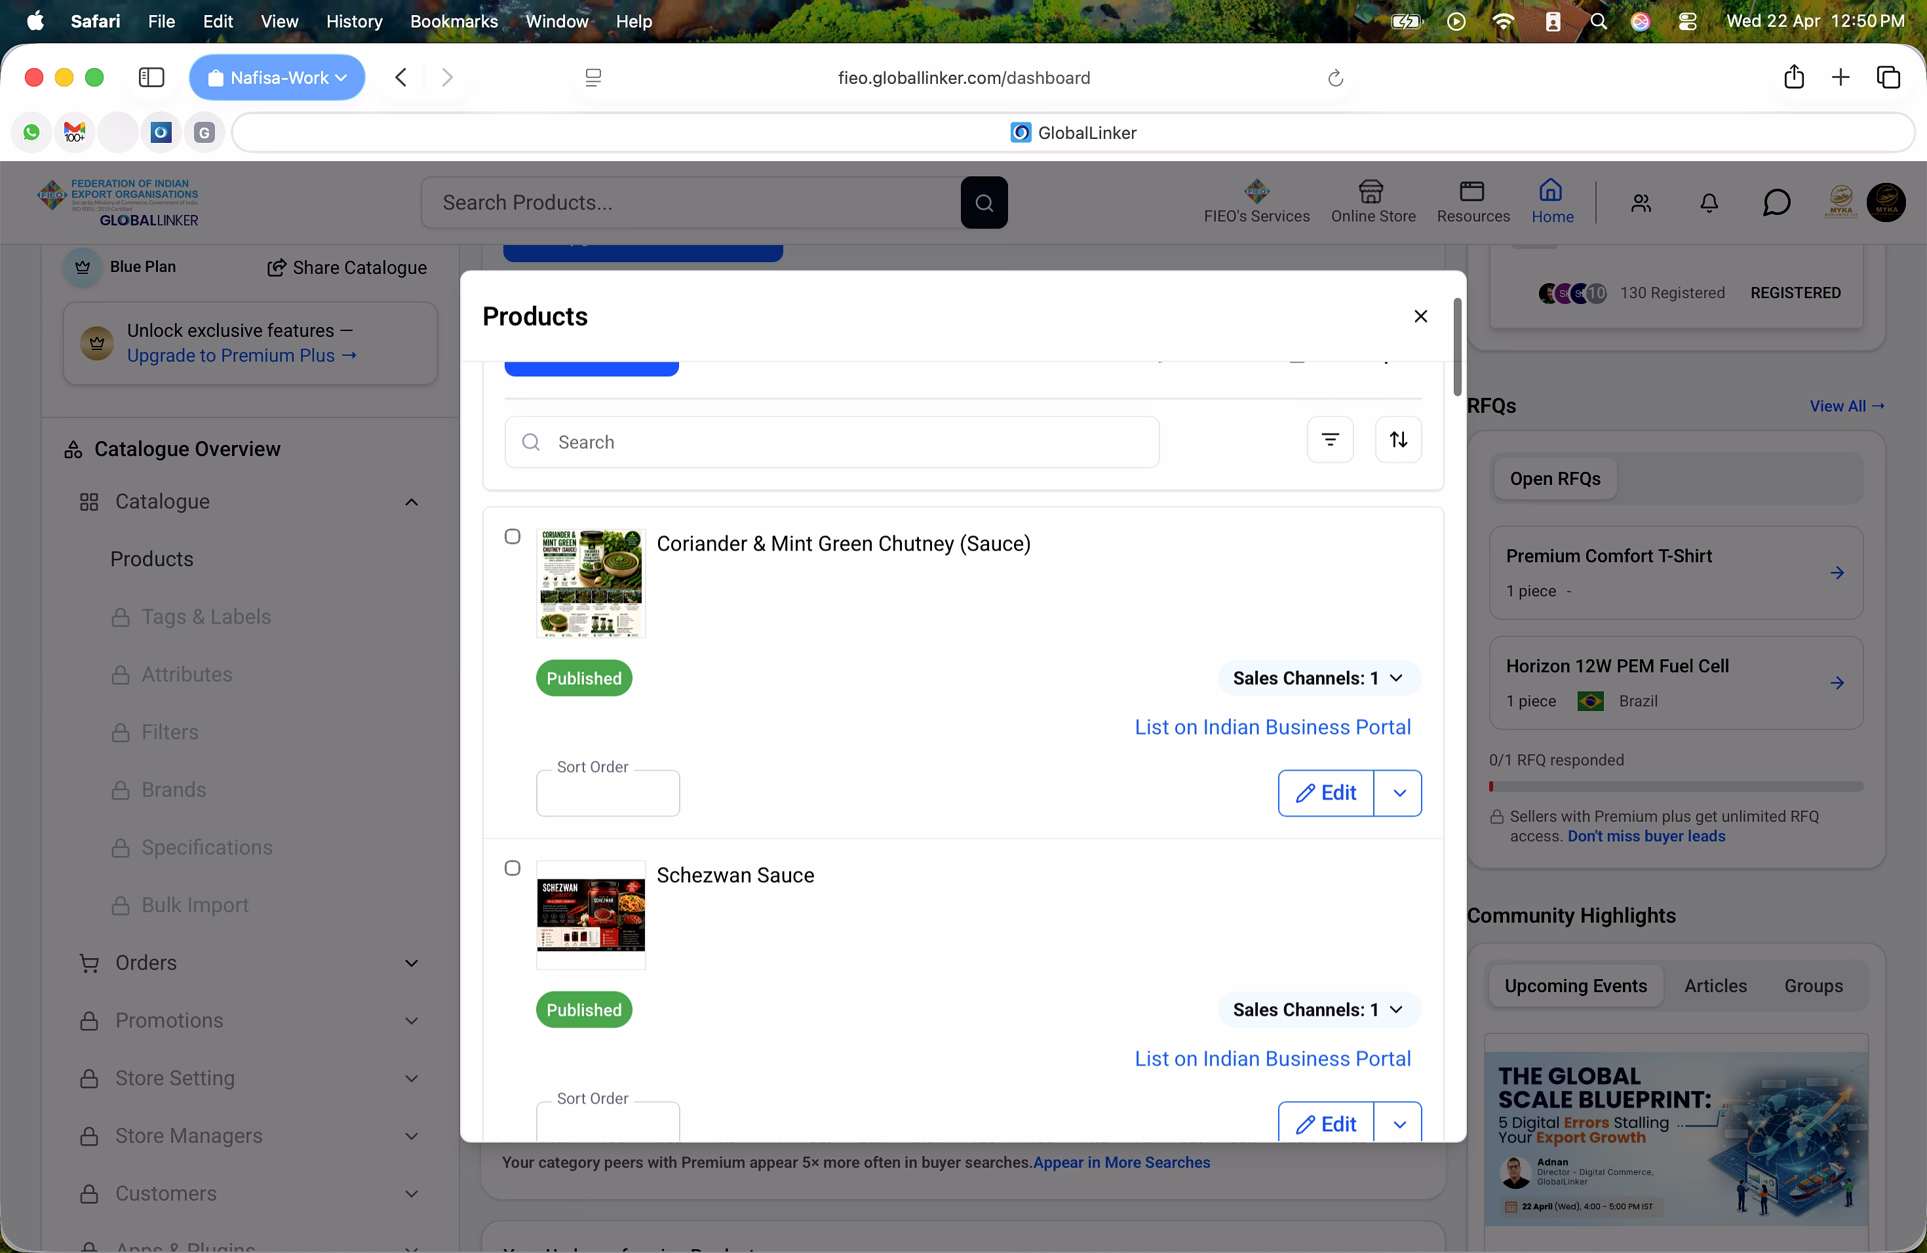Click the RFQ responded progress bar

pos(1675,787)
